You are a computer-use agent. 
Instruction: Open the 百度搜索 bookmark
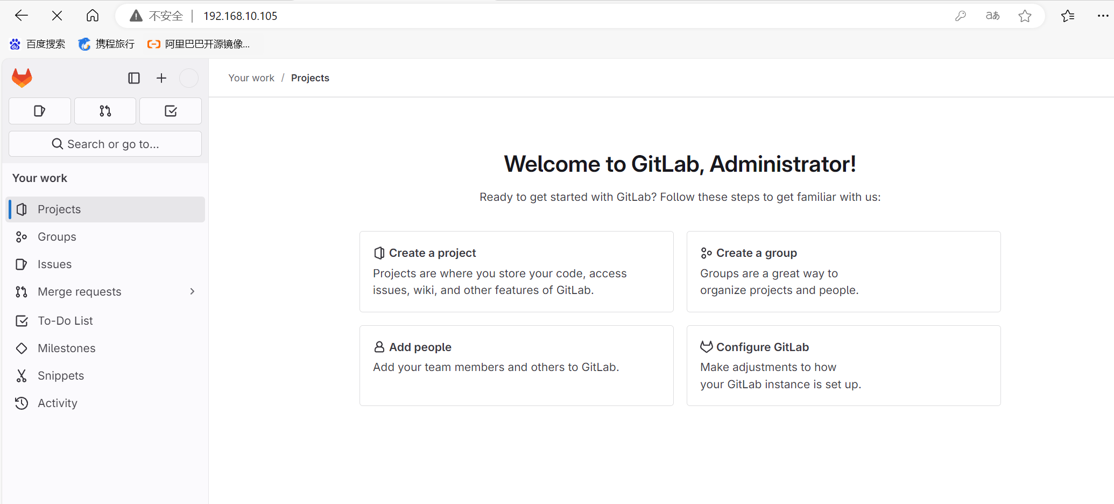coord(38,44)
